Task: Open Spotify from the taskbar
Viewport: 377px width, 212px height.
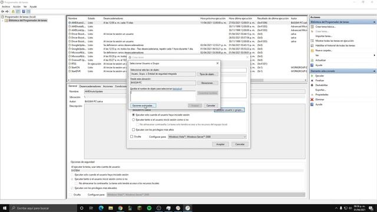Action: point(149,208)
